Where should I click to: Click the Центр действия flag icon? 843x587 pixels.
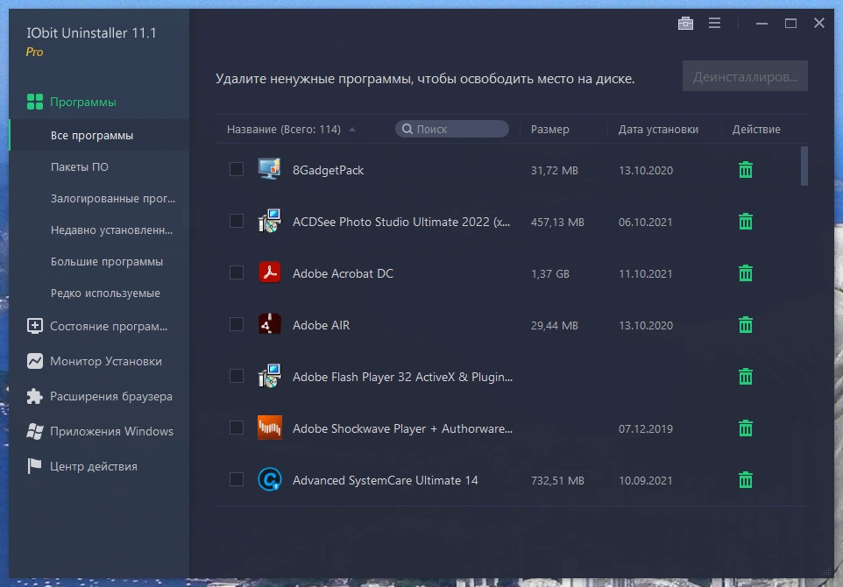(x=35, y=466)
